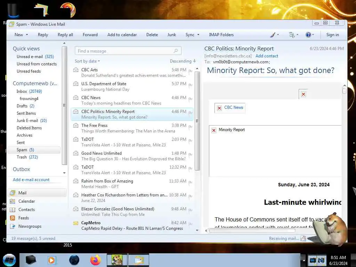
Task: Flag the CBC News 4:46 PM message
Action: [190, 99]
